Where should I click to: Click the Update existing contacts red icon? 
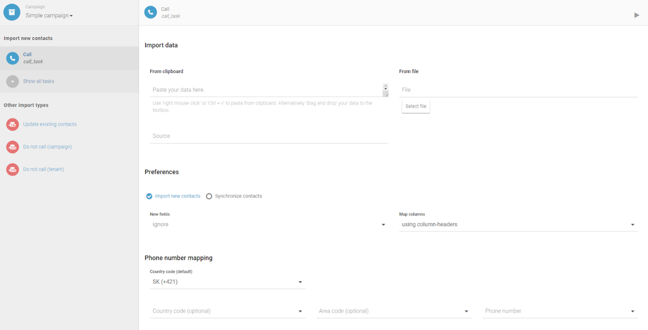(x=12, y=124)
